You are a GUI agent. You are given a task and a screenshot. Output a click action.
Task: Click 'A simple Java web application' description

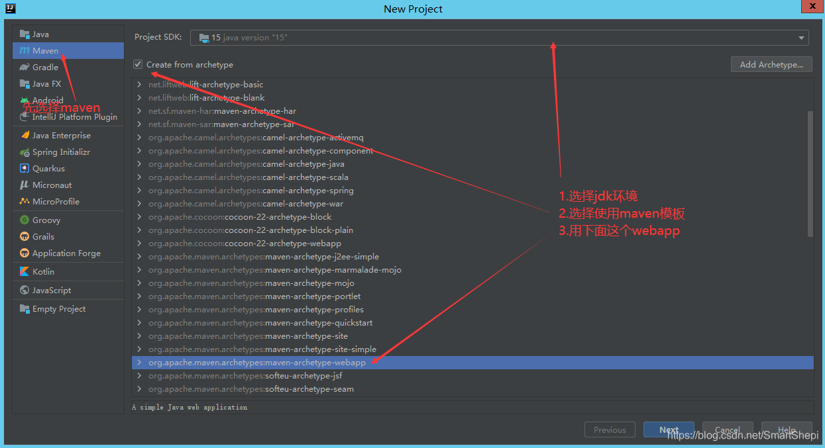coord(190,407)
